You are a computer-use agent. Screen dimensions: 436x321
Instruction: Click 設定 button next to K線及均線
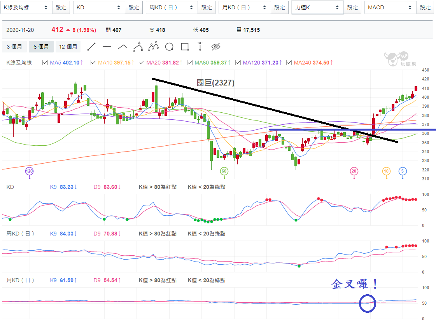61,7
